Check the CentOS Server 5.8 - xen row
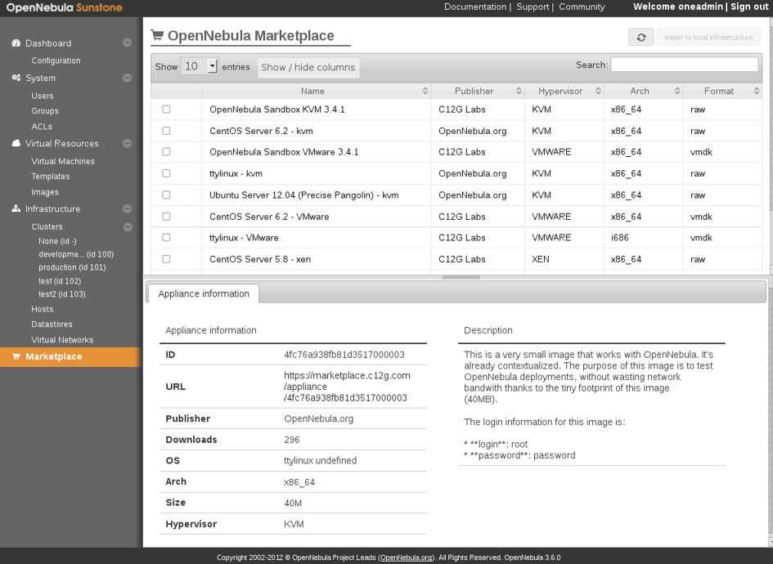773x564 pixels. pyautogui.click(x=166, y=259)
